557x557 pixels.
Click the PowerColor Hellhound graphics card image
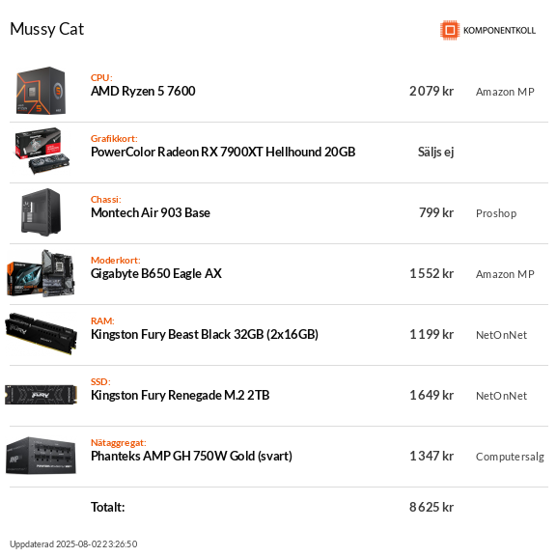coord(42,152)
